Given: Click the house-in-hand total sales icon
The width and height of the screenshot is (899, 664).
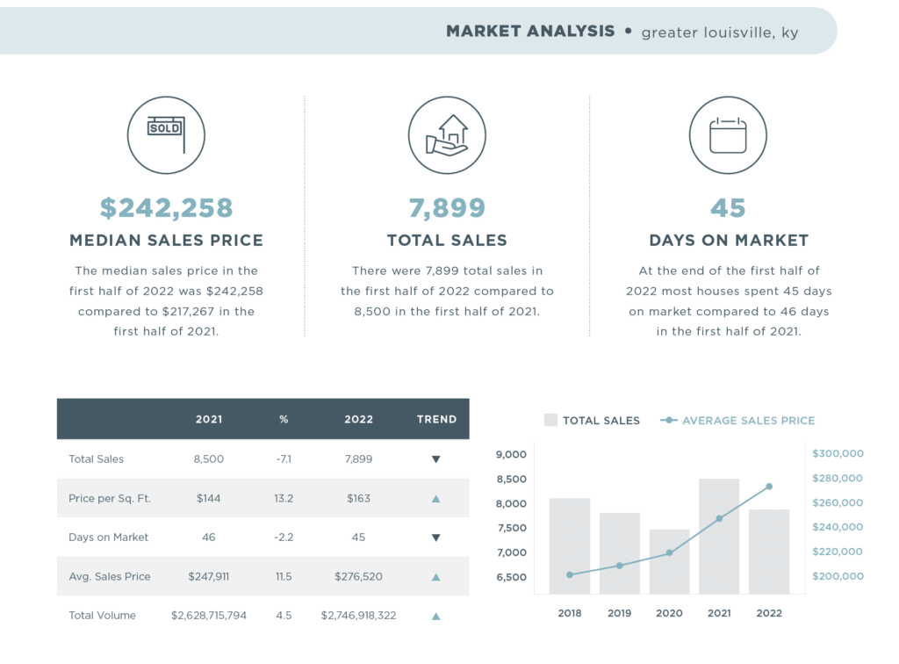Looking at the screenshot, I should [447, 134].
